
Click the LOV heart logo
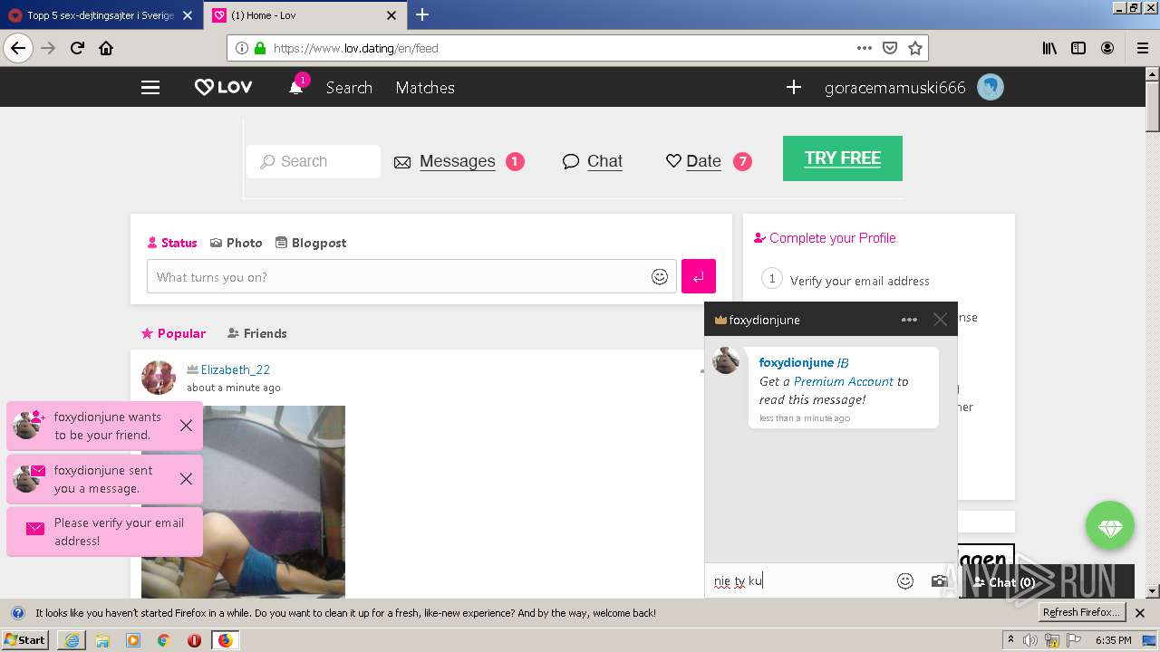pos(223,88)
